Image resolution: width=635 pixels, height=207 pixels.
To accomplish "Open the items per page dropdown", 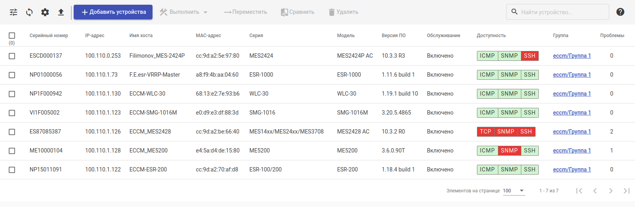I will click(x=514, y=191).
